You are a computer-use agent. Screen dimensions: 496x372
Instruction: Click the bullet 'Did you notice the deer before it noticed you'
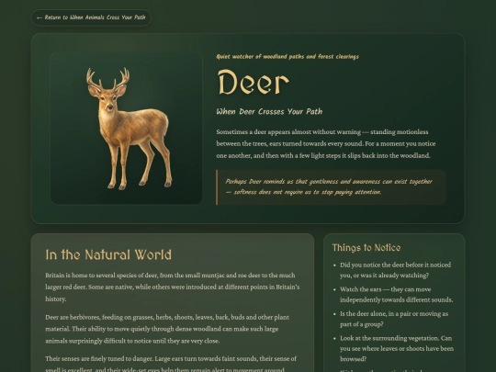(x=395, y=270)
